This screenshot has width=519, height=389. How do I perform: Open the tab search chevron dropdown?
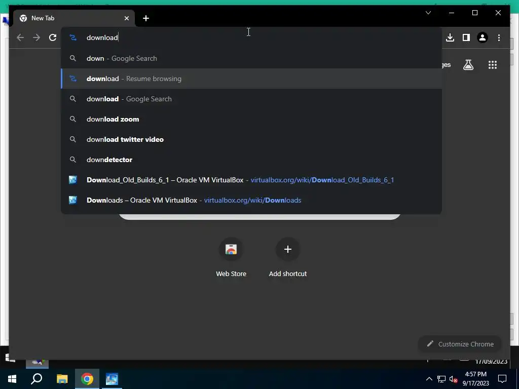428,13
